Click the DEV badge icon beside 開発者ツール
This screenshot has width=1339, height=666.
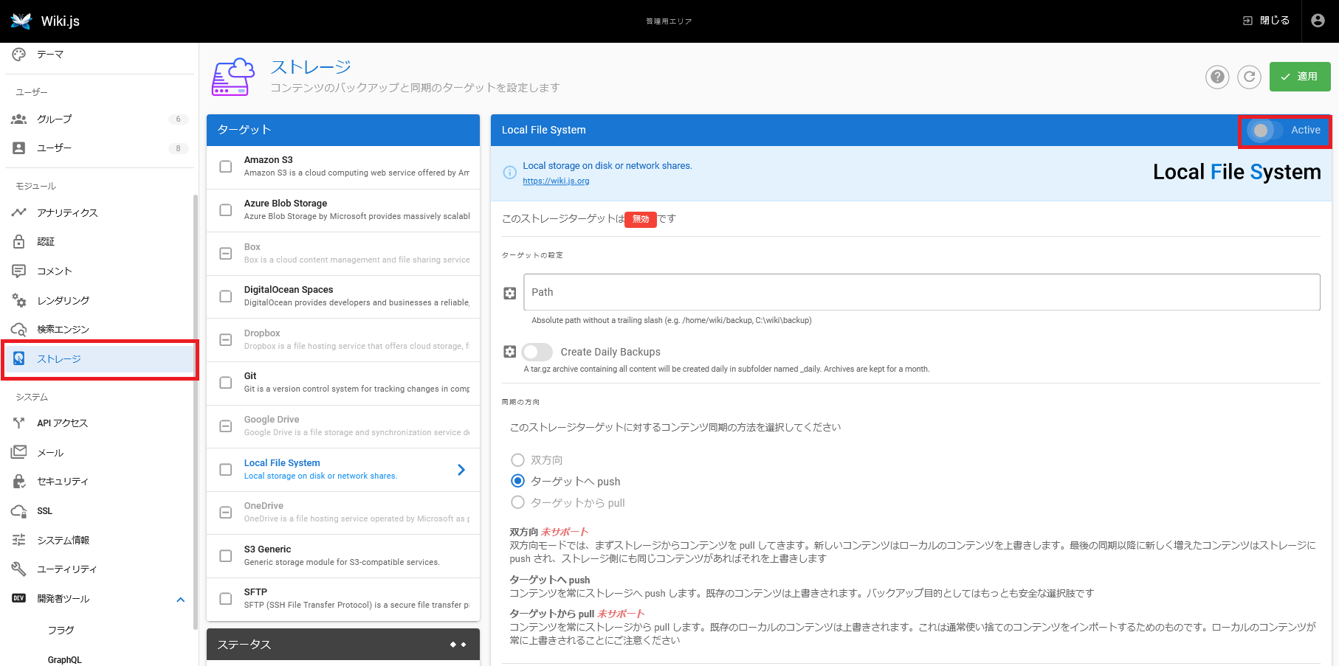point(19,598)
